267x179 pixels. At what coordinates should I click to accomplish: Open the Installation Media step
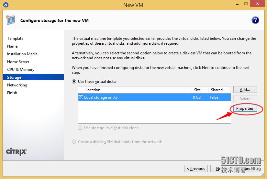[22, 54]
